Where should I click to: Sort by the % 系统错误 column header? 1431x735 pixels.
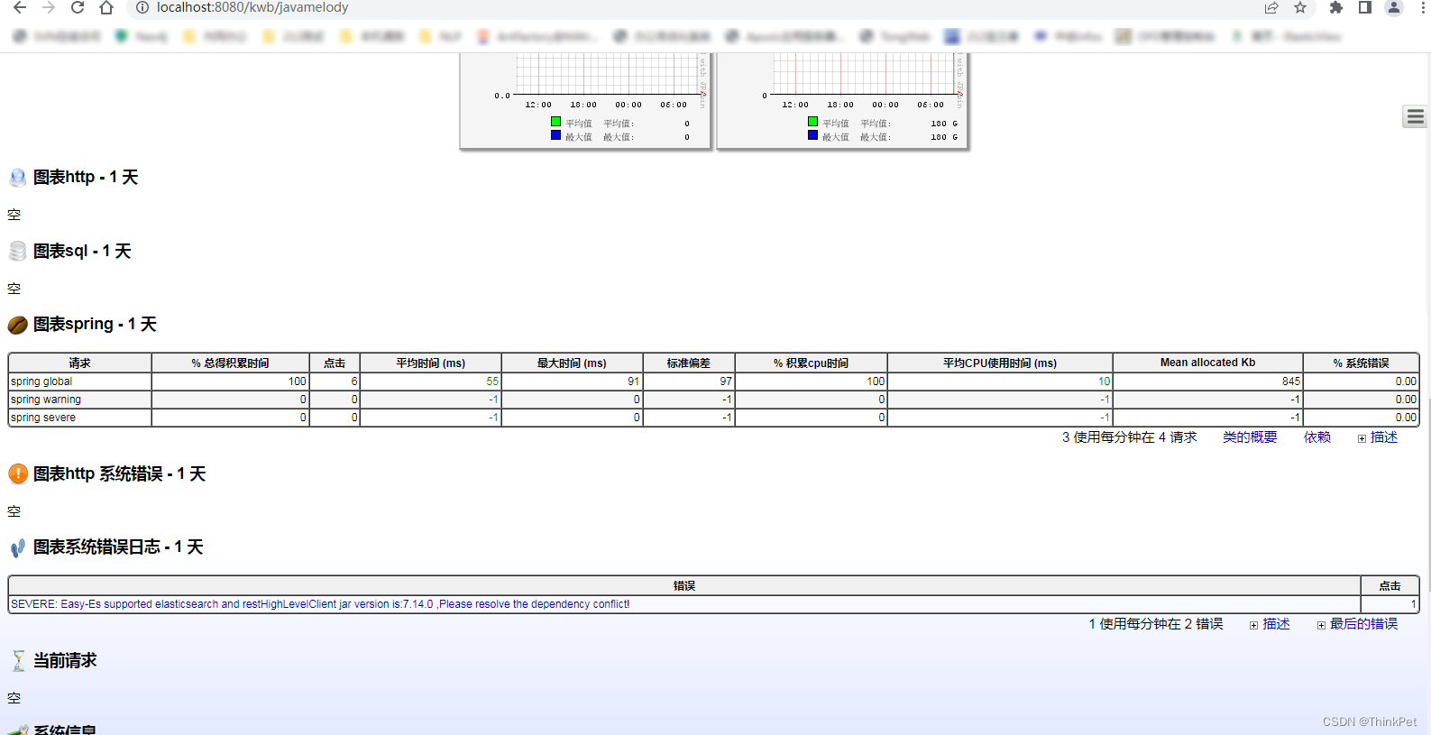point(1361,363)
